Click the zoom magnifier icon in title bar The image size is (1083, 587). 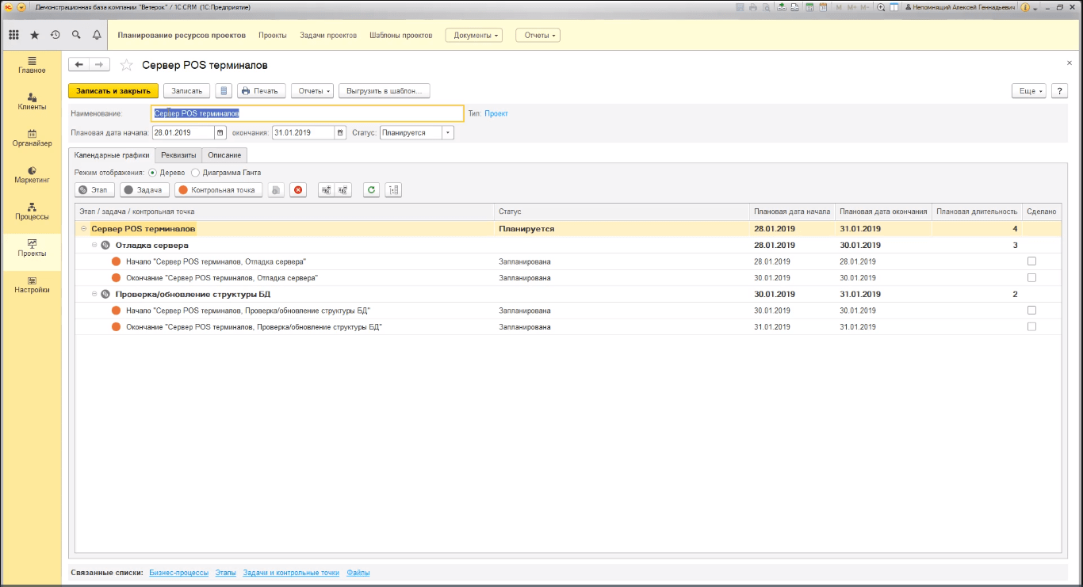point(881,6)
